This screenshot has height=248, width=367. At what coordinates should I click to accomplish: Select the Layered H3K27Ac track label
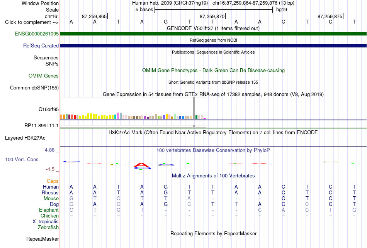(25, 138)
